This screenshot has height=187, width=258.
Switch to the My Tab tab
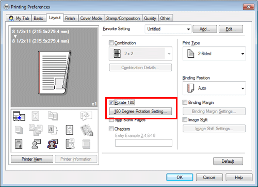[x=19, y=18]
